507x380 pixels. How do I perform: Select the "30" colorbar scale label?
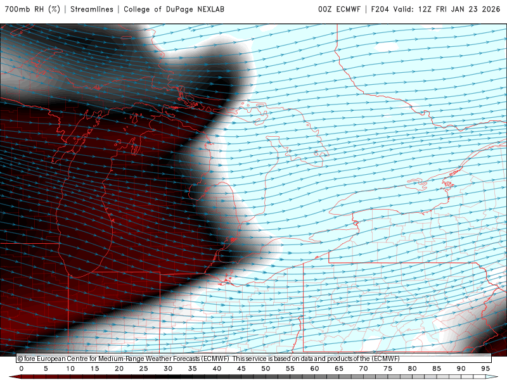pyautogui.click(x=168, y=369)
